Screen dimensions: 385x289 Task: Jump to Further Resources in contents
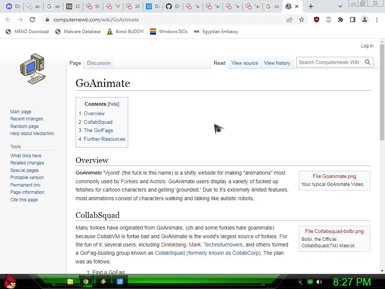[x=105, y=139]
